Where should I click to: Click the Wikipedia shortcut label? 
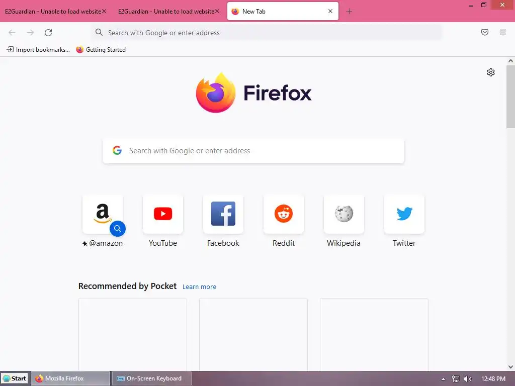pyautogui.click(x=344, y=243)
